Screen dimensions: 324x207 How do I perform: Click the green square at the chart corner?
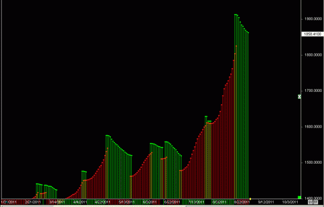pyautogui.click(x=299, y=198)
